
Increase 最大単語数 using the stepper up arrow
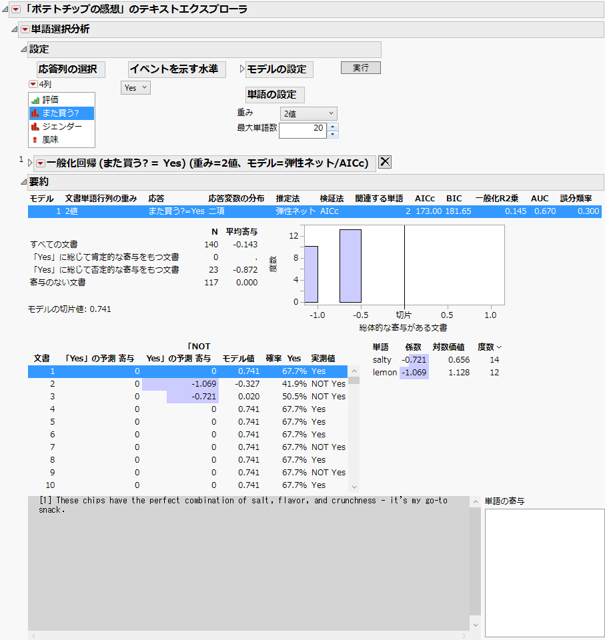[333, 126]
